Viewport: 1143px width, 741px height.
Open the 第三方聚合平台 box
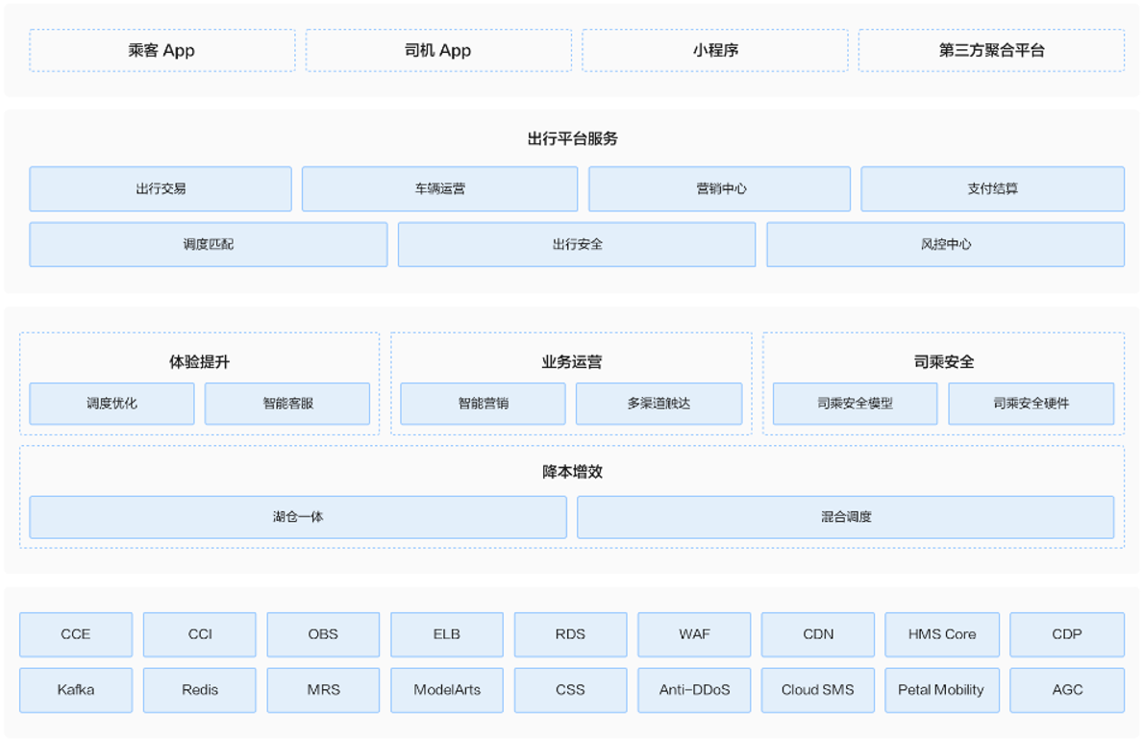pyautogui.click(x=991, y=51)
